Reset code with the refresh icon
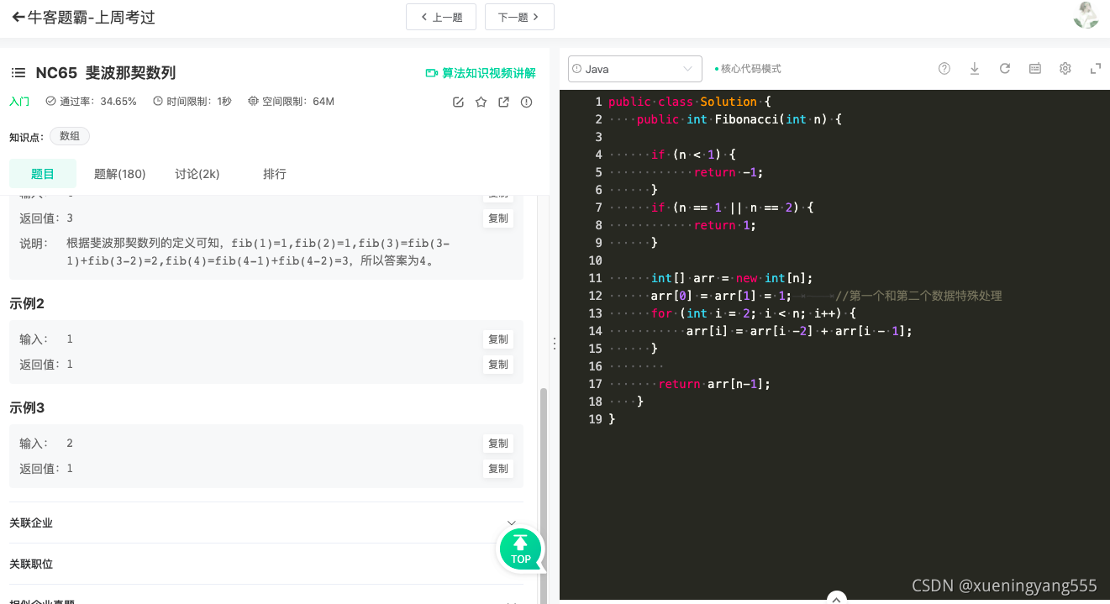Image resolution: width=1110 pixels, height=604 pixels. pos(1005,69)
